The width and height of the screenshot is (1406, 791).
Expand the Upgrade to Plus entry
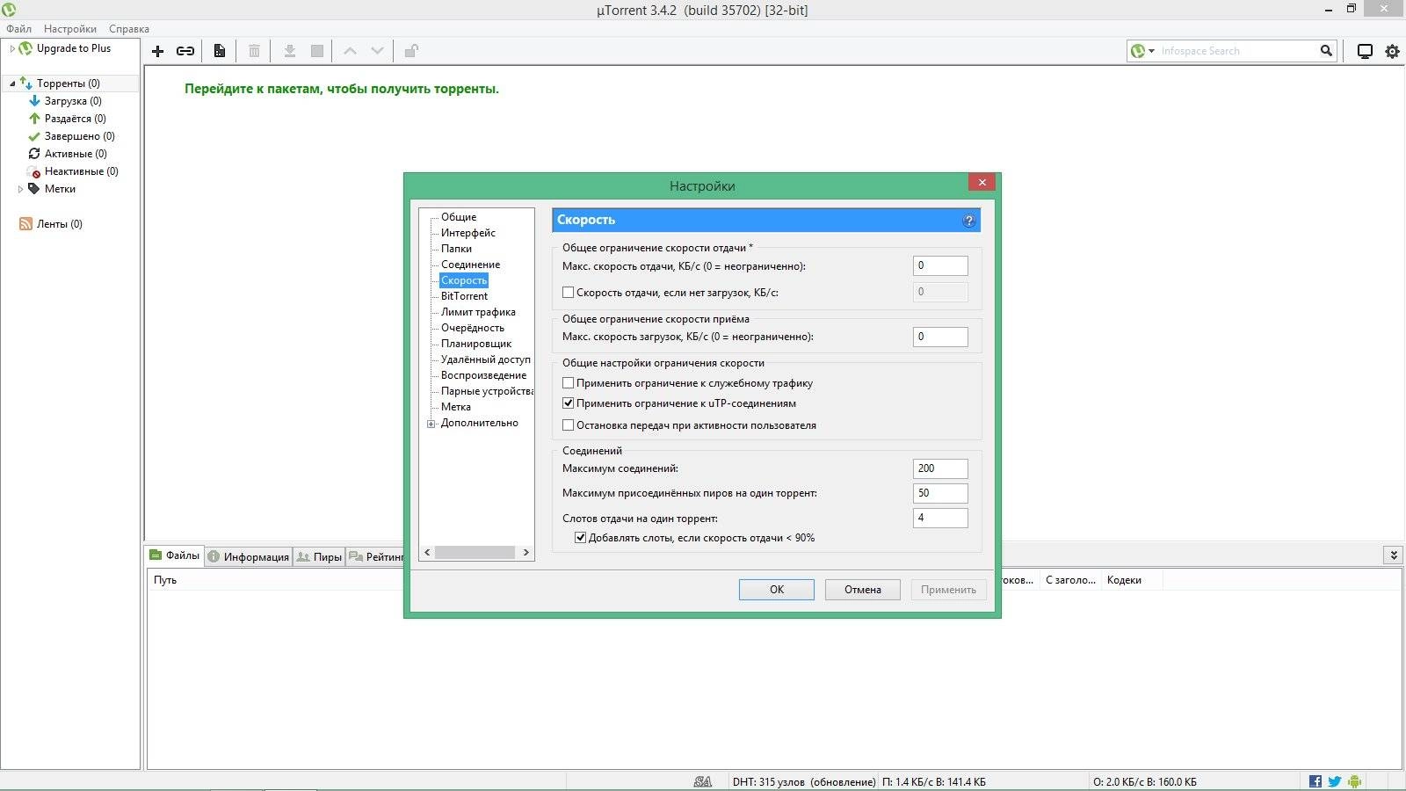point(11,49)
